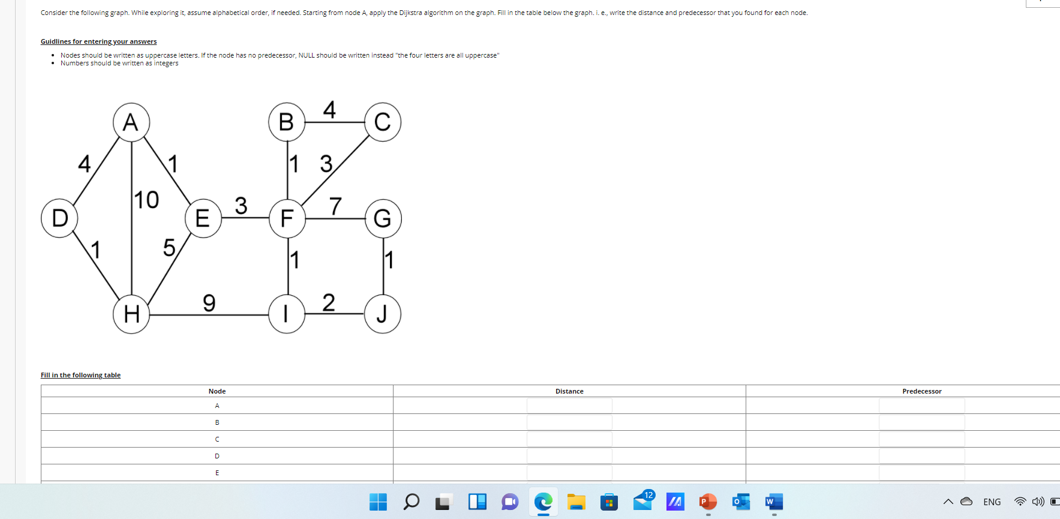Image resolution: width=1060 pixels, height=519 pixels.
Task: Show hidden system tray icons chevron
Action: [x=948, y=502]
